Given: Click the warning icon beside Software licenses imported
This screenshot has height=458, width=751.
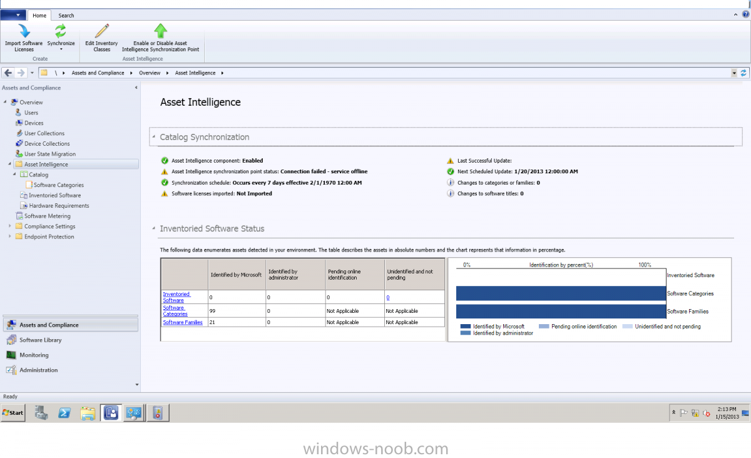Looking at the screenshot, I should (165, 194).
